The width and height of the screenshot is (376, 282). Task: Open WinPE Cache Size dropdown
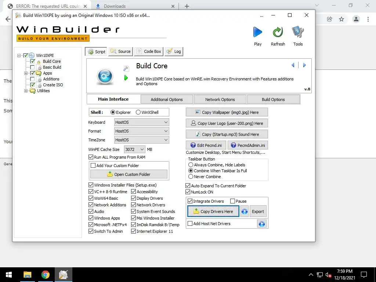pyautogui.click(x=134, y=149)
